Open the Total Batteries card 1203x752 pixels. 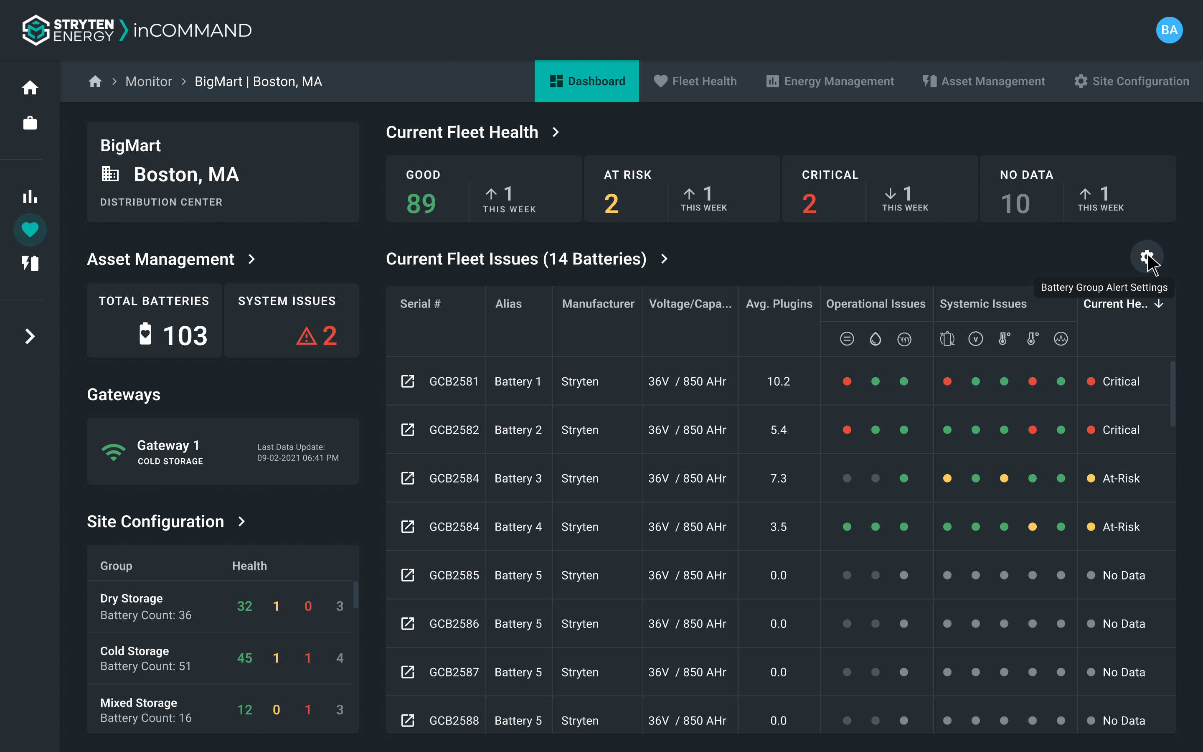[154, 320]
